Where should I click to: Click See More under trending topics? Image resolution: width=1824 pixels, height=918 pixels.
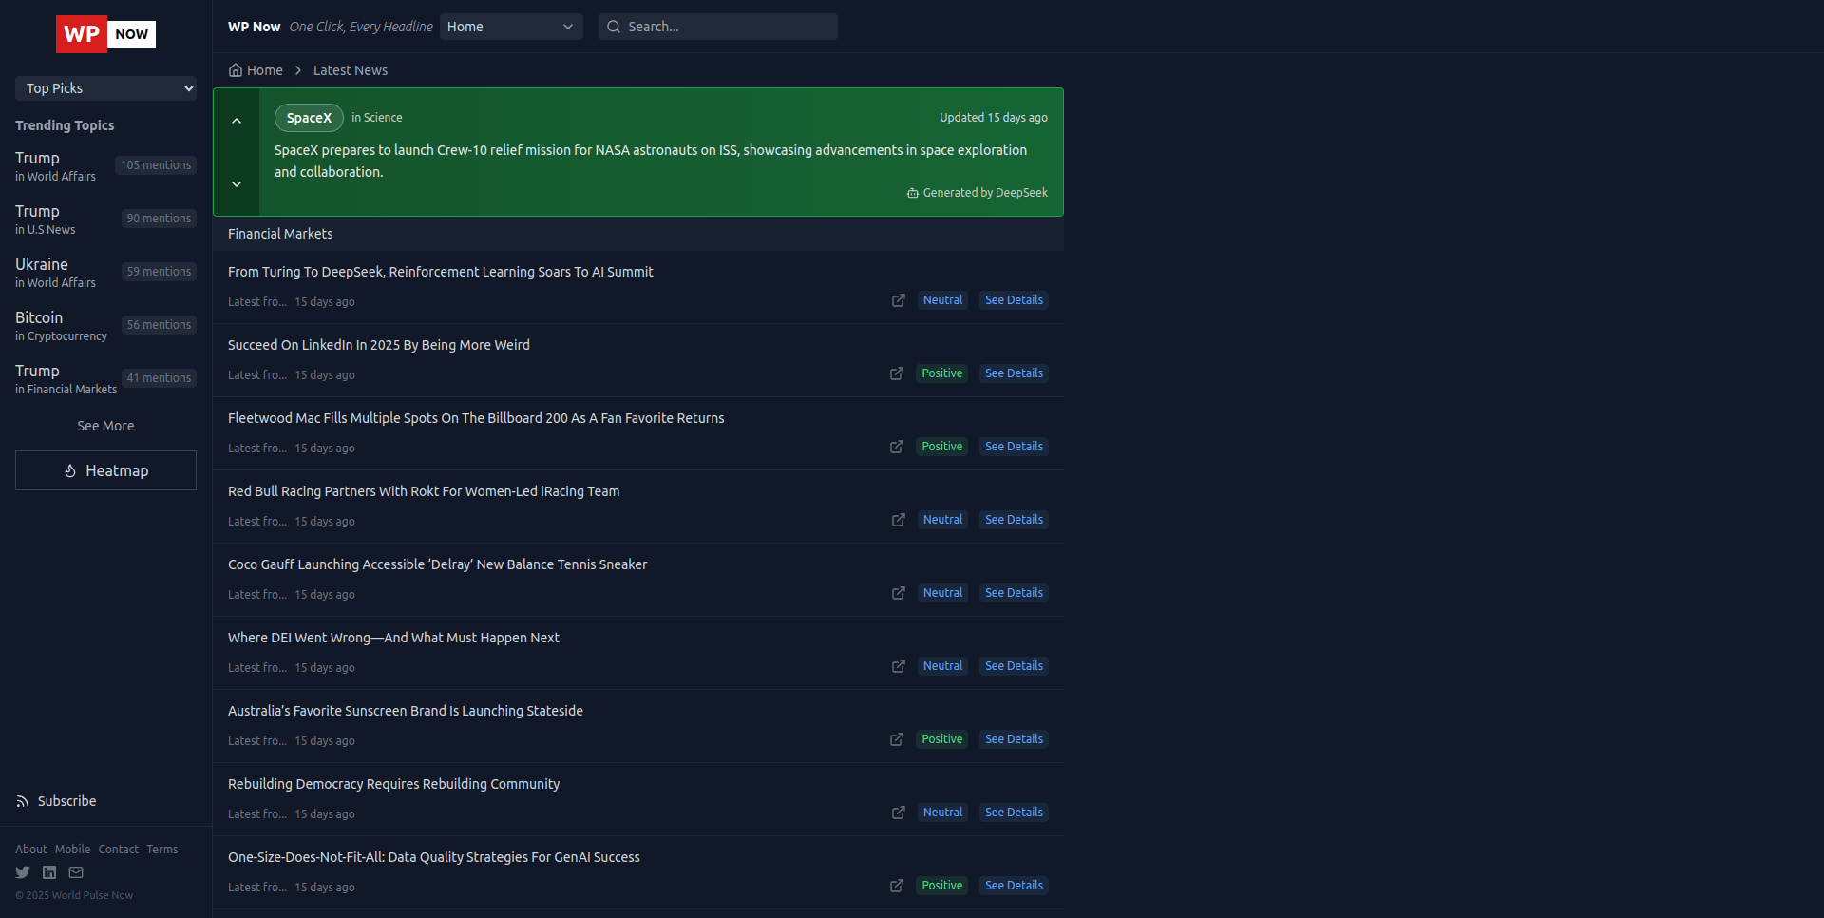tap(105, 426)
